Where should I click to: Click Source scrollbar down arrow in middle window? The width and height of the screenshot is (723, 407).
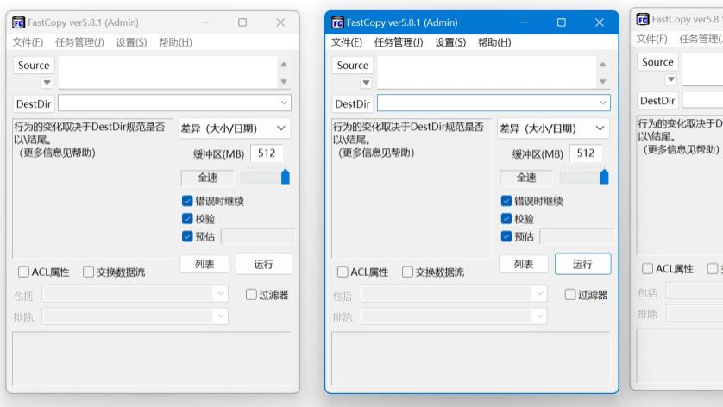(x=603, y=82)
